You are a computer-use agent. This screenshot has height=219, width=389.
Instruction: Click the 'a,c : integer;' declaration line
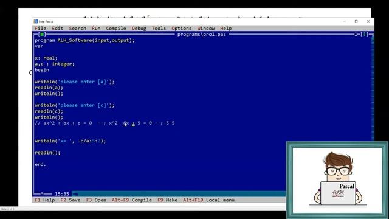click(55, 64)
